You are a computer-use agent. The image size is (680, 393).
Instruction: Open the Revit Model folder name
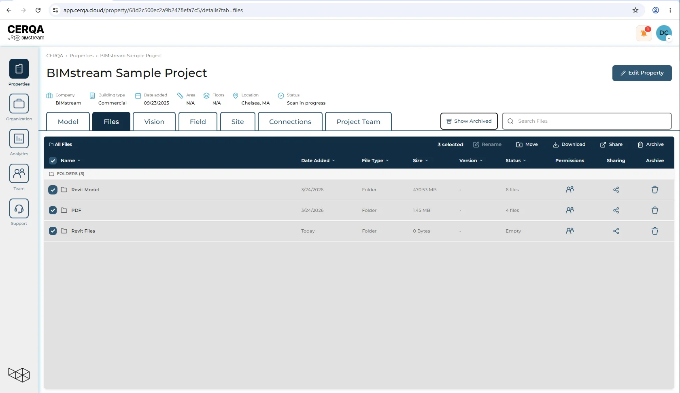pos(85,190)
